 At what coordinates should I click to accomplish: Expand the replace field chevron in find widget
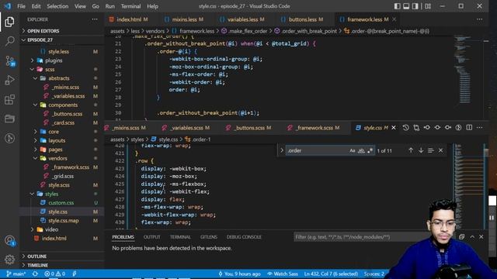(281, 150)
